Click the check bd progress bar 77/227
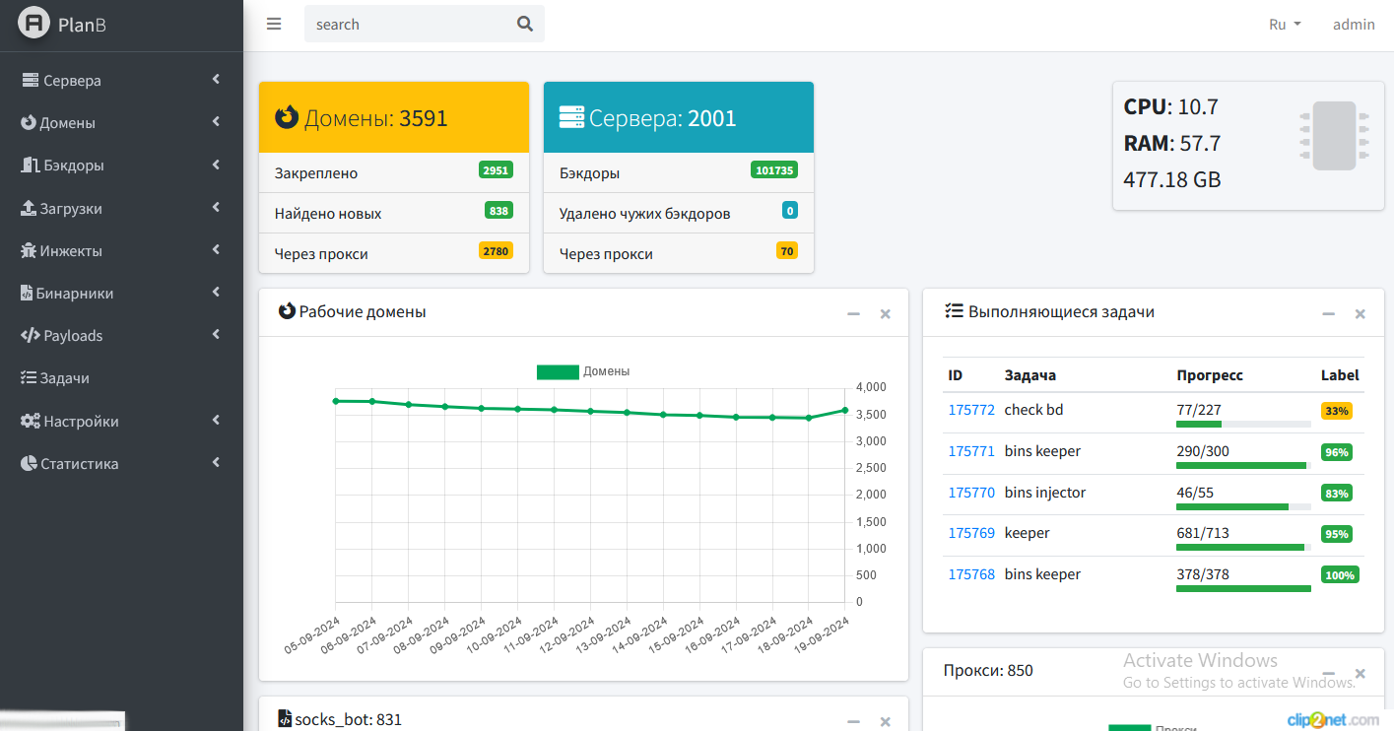 [x=1243, y=424]
